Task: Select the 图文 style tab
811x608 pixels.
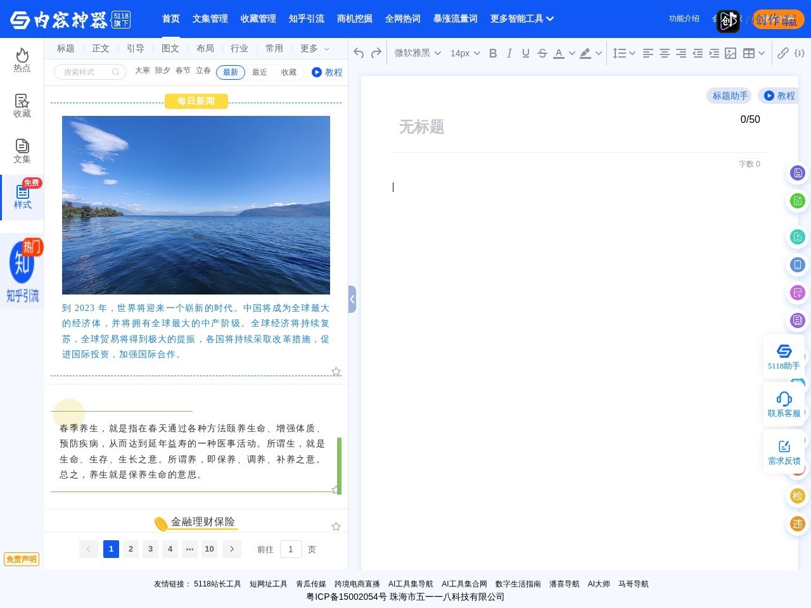Action: click(x=170, y=48)
